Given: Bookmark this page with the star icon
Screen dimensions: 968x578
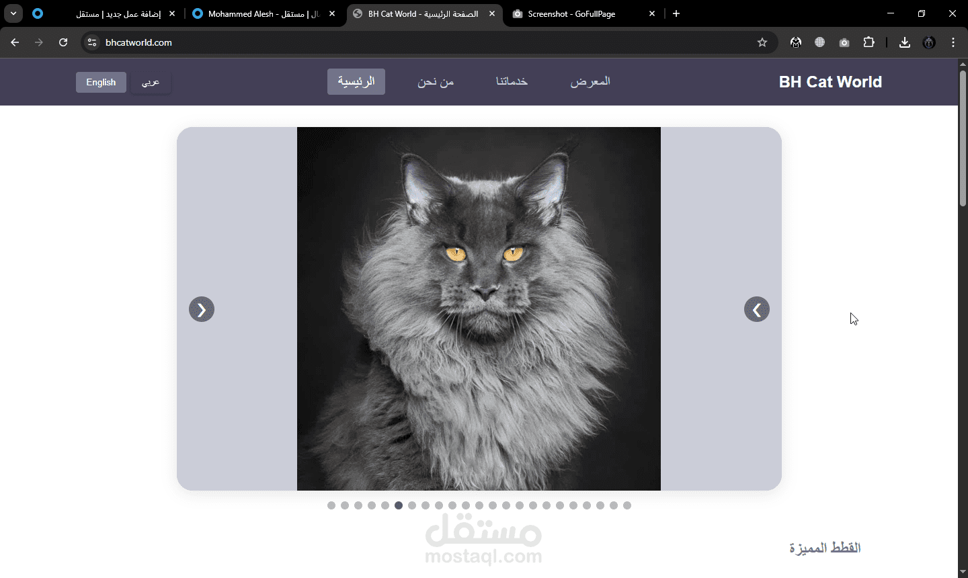Looking at the screenshot, I should (762, 42).
